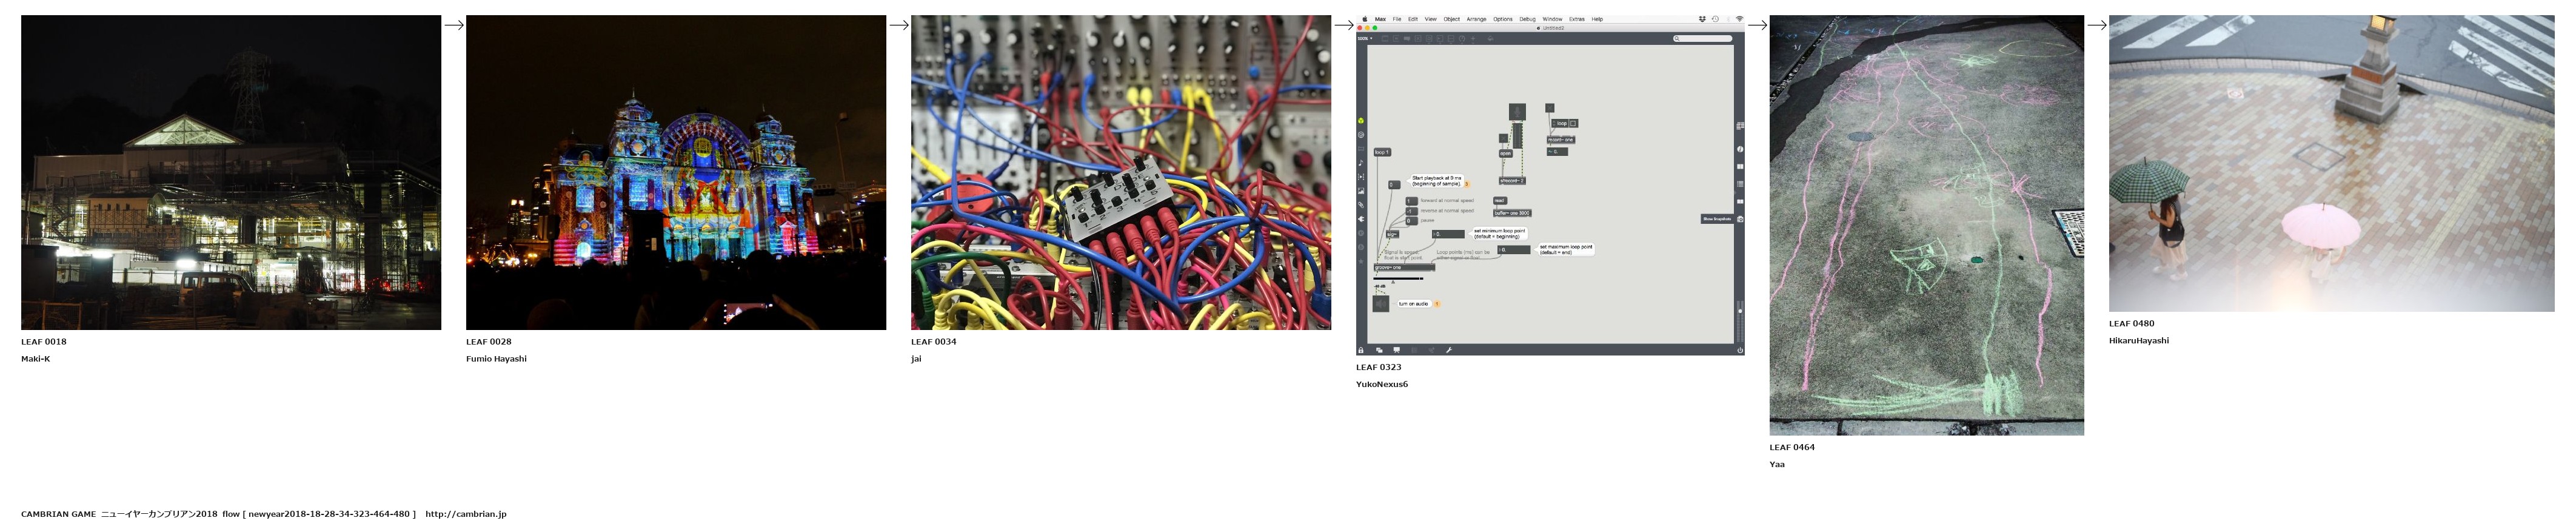Viewport: 2576px width, 529px height.
Task: Open the Options menu in the Max menu bar
Action: [1502, 19]
